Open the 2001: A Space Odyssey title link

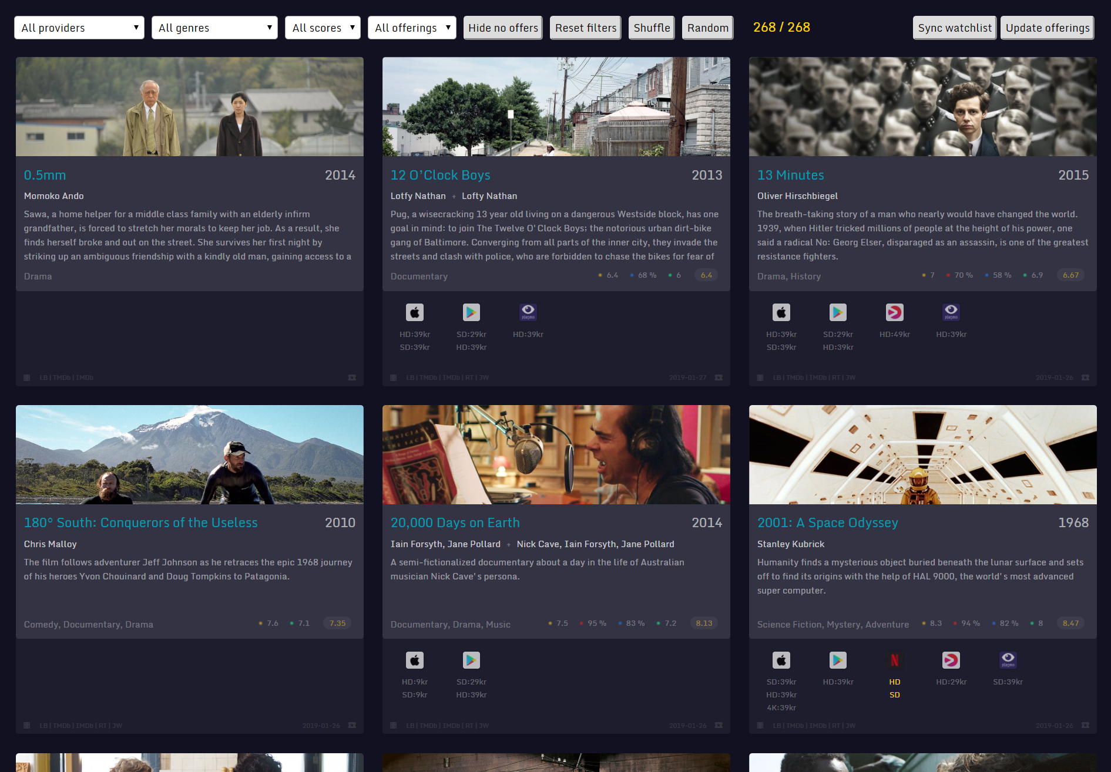tap(827, 522)
